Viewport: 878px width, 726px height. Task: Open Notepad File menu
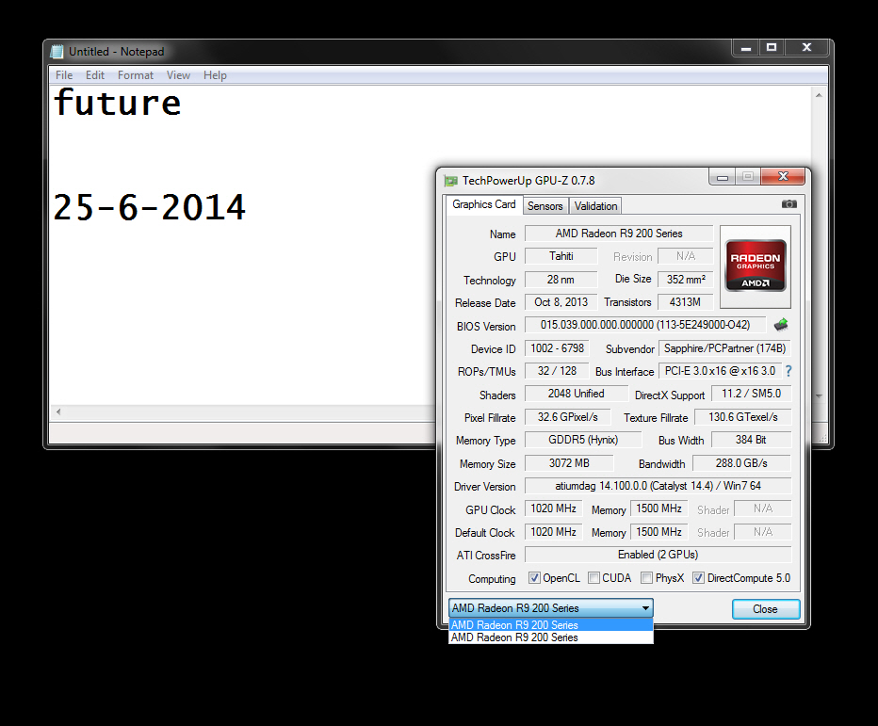pyautogui.click(x=64, y=75)
